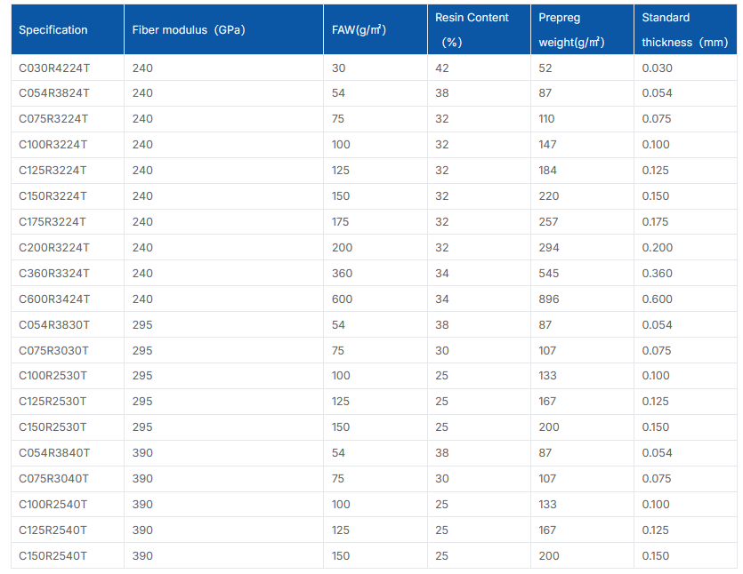Select the Prepreg weight(g/㎡) header
Viewport: 743px width, 574px height.
[x=571, y=30]
